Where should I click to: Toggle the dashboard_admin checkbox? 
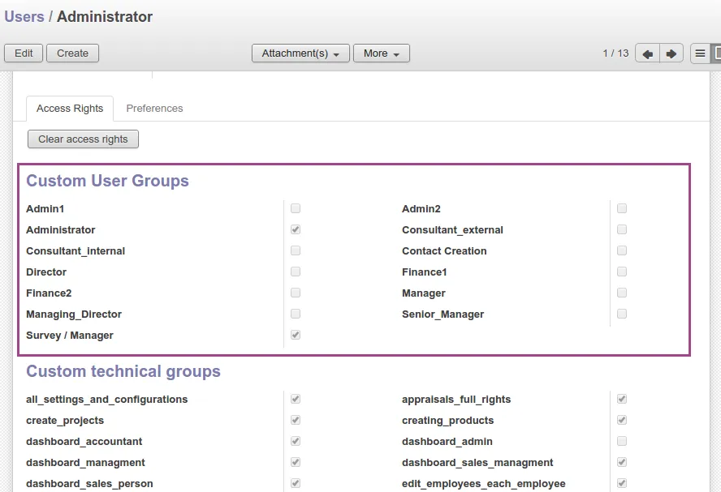pyautogui.click(x=622, y=441)
